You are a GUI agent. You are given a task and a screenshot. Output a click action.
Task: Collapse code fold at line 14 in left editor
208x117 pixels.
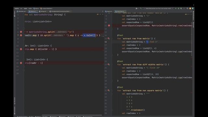pyautogui.click(x=24, y=59)
